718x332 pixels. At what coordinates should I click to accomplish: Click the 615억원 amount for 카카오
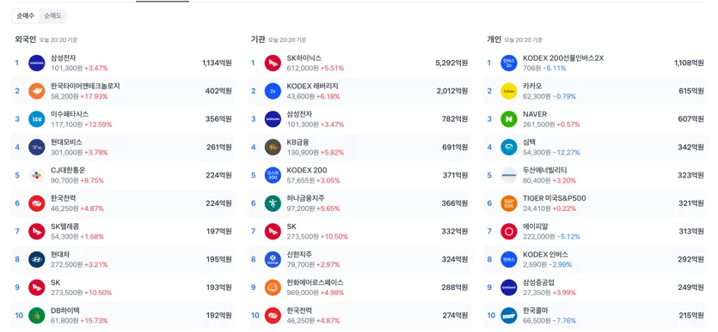691,91
